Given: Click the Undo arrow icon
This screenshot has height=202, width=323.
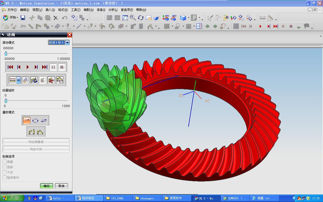Looking at the screenshot, I should pos(65,18).
